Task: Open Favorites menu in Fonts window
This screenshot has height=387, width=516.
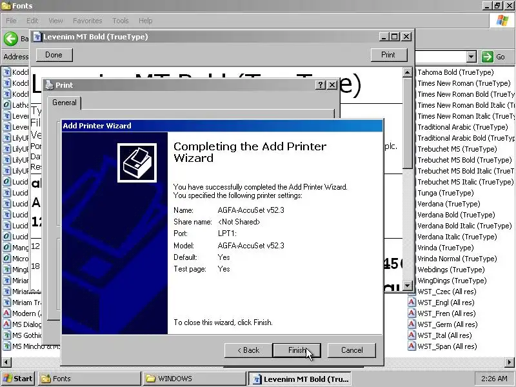Action: coord(88,21)
